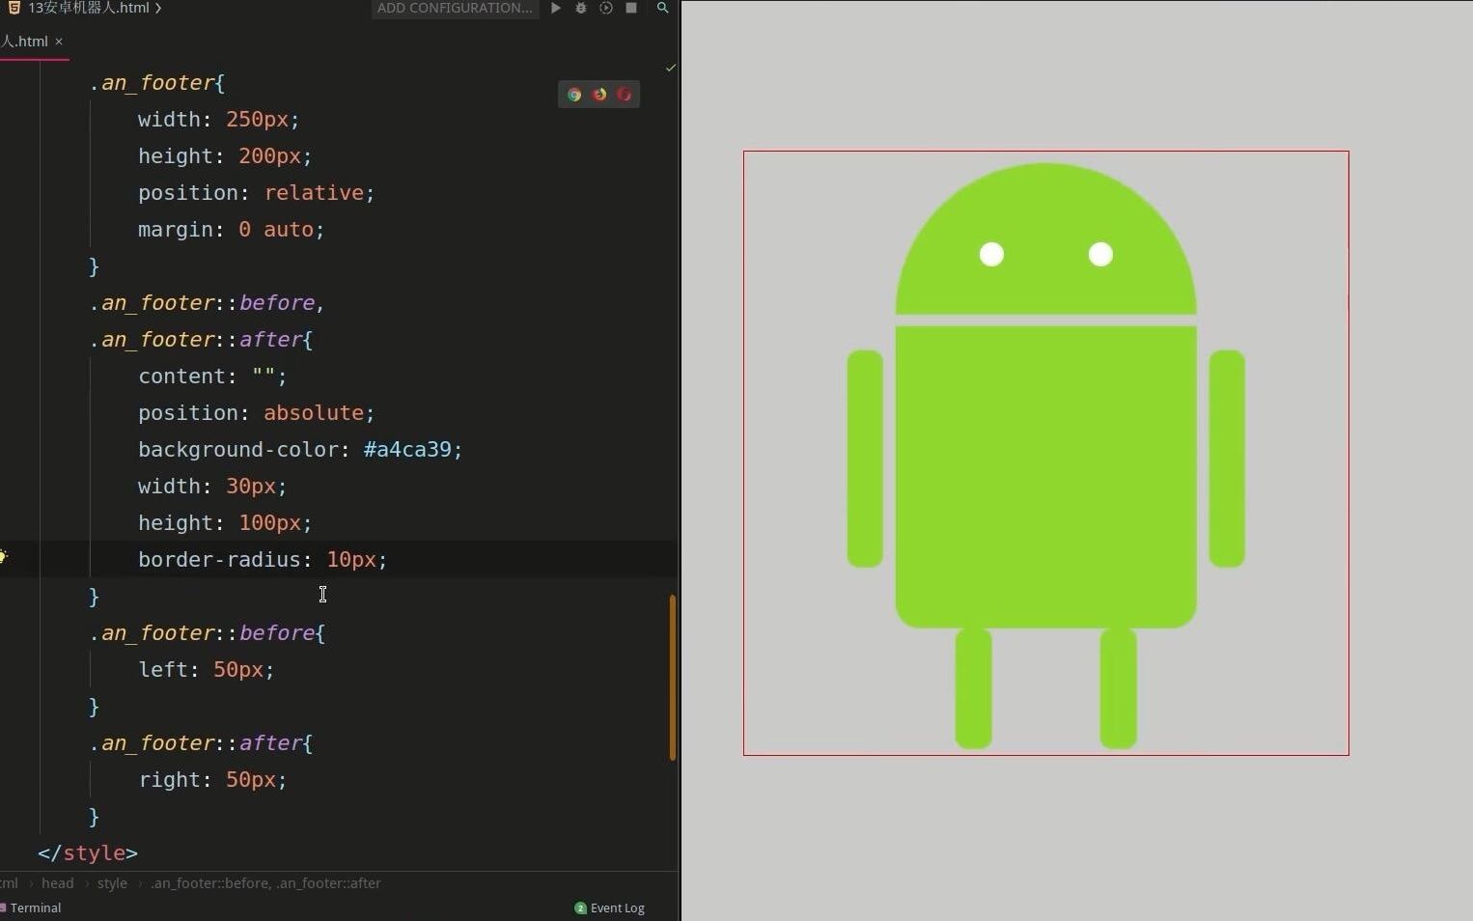Click the lightbulb intention icon in gutter
The image size is (1473, 921).
point(3,557)
